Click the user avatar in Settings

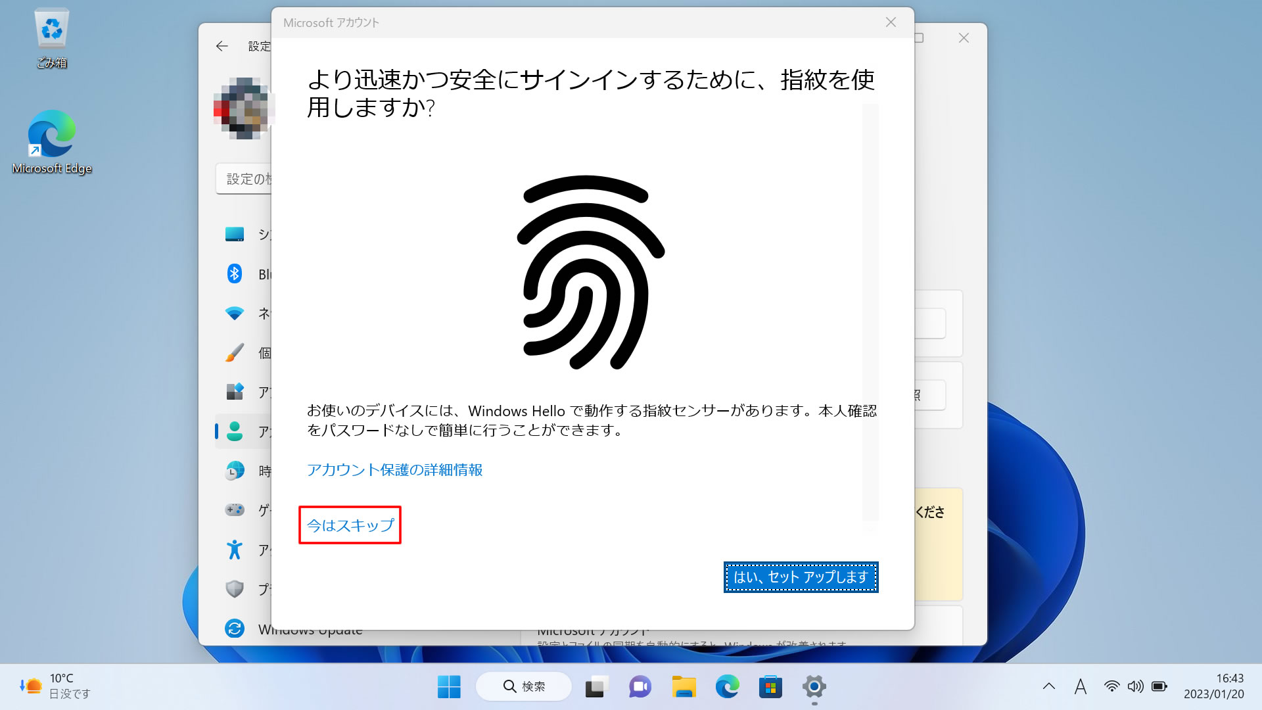click(x=242, y=108)
